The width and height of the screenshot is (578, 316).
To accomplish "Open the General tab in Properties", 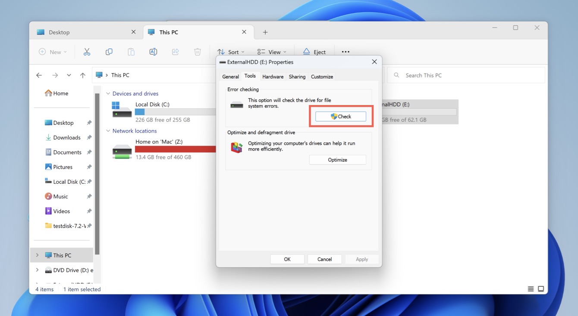I will click(x=230, y=77).
